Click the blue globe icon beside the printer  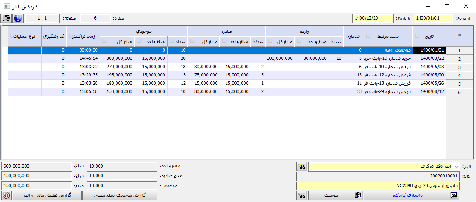coord(18,19)
